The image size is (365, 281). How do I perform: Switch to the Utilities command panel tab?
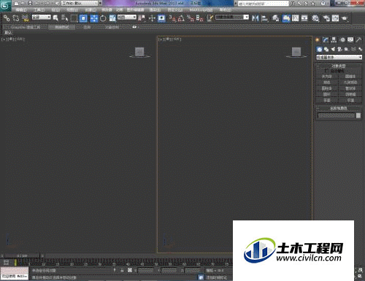358,39
